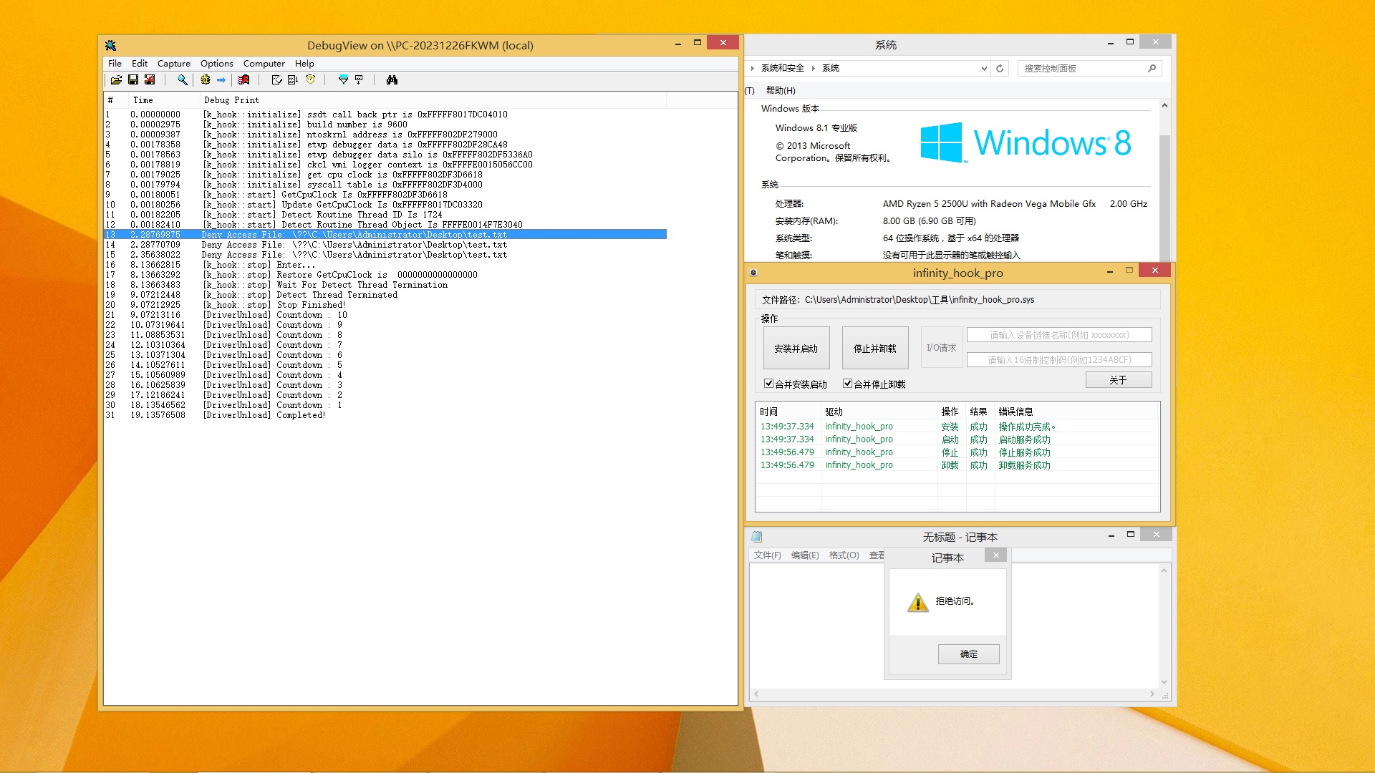Open the Computer menu in DebugView
The width and height of the screenshot is (1375, 773).
click(264, 64)
